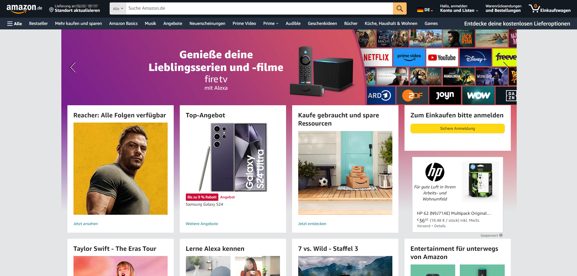Image resolution: width=577 pixels, height=276 pixels.
Task: Click the Taylor Swift Eras Tour image
Action: tap(121, 266)
